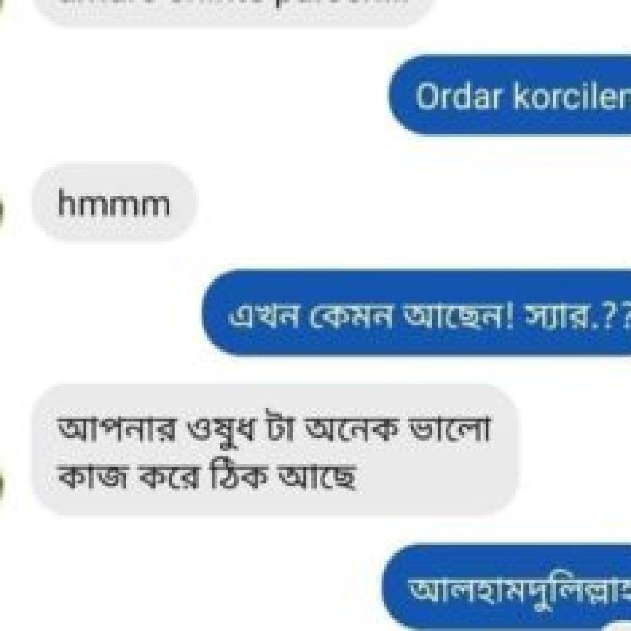Click the word 'ভালো' in the gray reply

(x=449, y=427)
